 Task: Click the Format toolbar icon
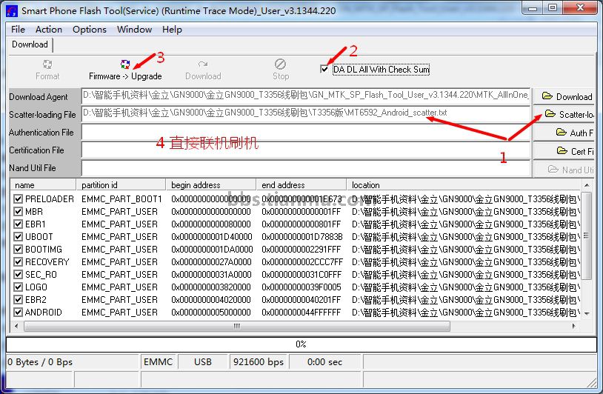[x=47, y=64]
